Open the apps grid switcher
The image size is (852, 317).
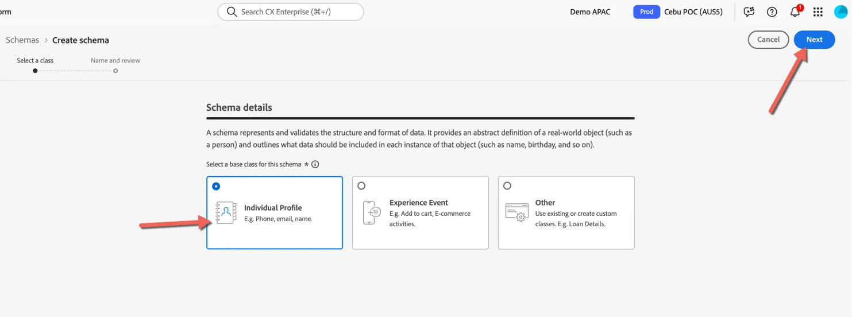pos(818,11)
